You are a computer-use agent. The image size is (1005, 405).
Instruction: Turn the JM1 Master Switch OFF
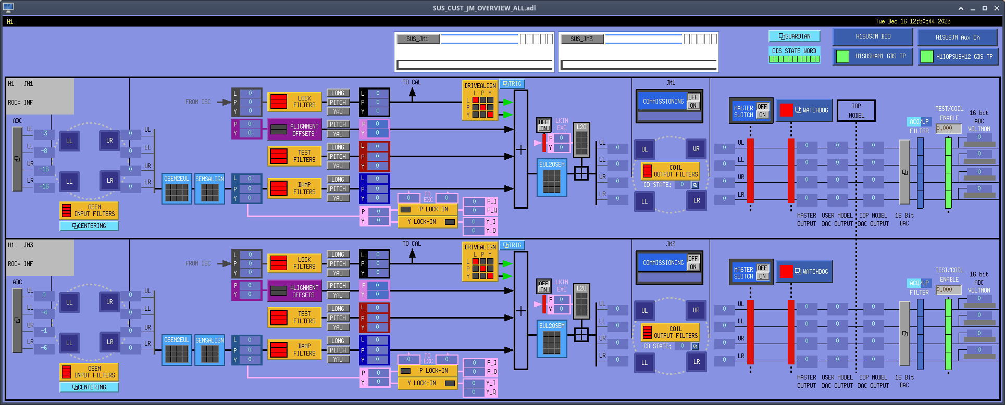[x=762, y=107]
